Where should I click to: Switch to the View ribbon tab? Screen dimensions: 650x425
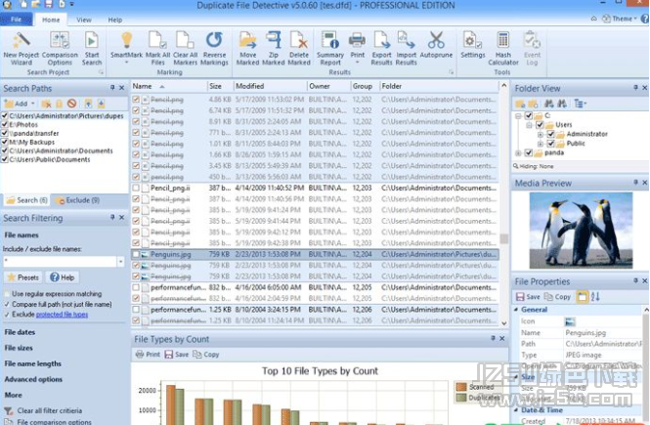click(x=84, y=20)
